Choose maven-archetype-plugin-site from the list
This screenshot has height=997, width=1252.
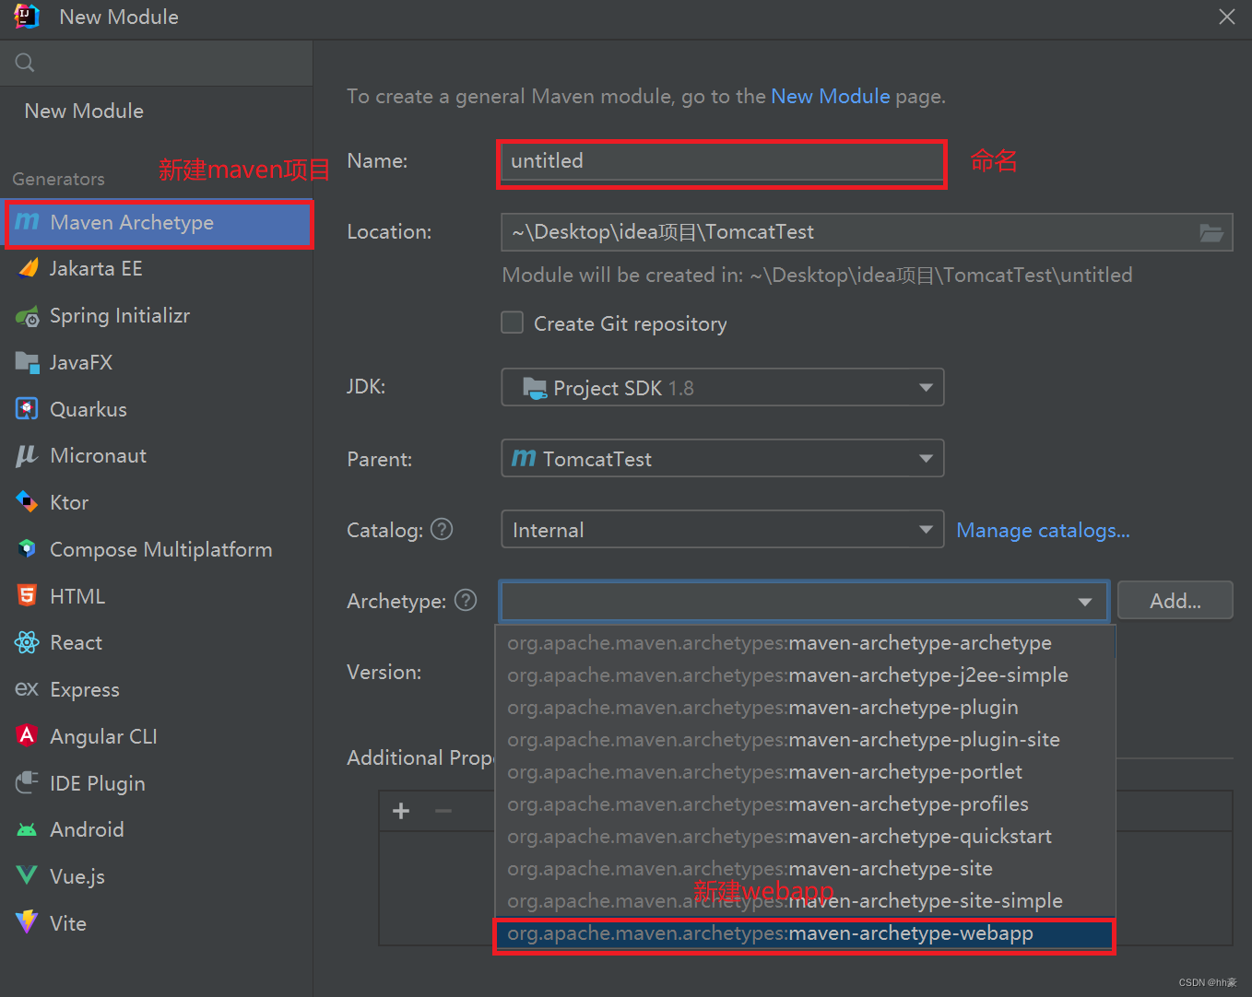click(x=804, y=740)
